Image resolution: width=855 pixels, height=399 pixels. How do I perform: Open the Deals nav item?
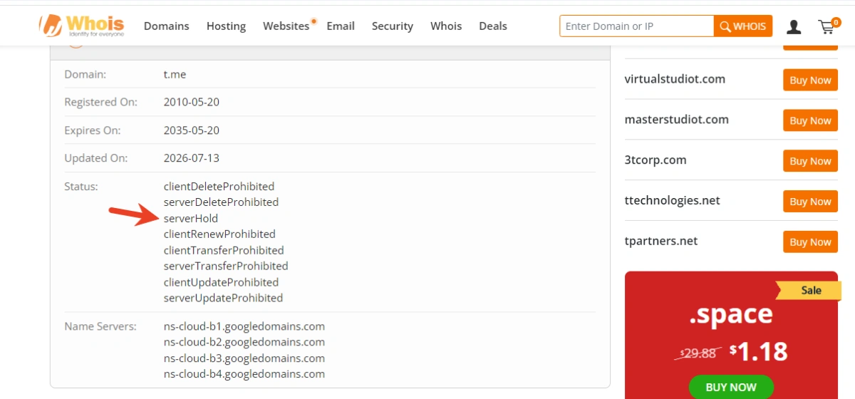[x=493, y=26]
